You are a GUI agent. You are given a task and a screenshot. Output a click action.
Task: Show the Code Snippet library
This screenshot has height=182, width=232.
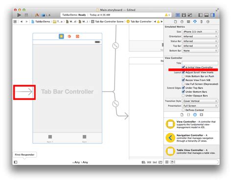tap(188, 114)
